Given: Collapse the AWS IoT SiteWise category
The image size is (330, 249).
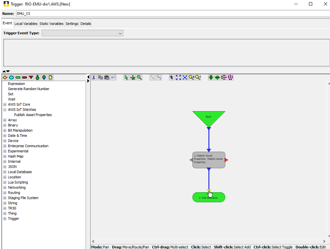Looking at the screenshot, I should [5, 110].
